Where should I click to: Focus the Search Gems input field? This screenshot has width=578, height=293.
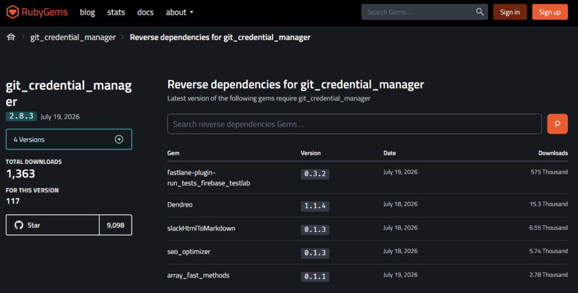tap(417, 12)
